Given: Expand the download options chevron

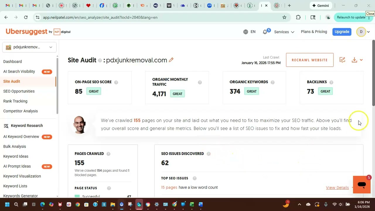Looking at the screenshot, I should coord(361,60).
